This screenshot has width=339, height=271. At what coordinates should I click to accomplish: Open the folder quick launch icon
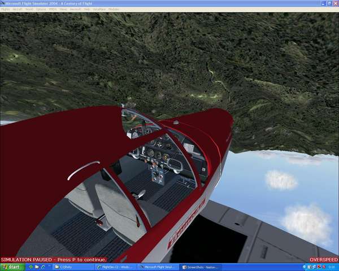[37, 267]
